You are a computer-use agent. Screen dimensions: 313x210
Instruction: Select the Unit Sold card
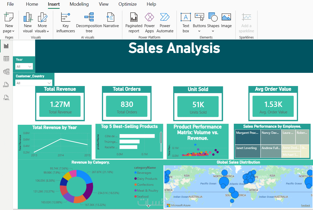[198, 103]
